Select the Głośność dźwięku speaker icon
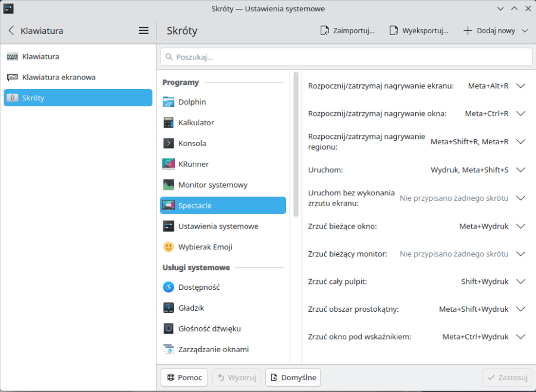536x392 pixels. pyautogui.click(x=168, y=328)
